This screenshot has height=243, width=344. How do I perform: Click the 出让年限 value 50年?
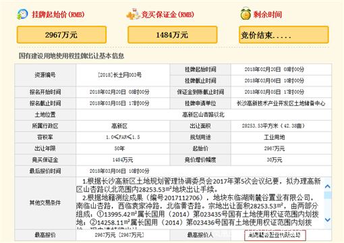tap(119, 148)
